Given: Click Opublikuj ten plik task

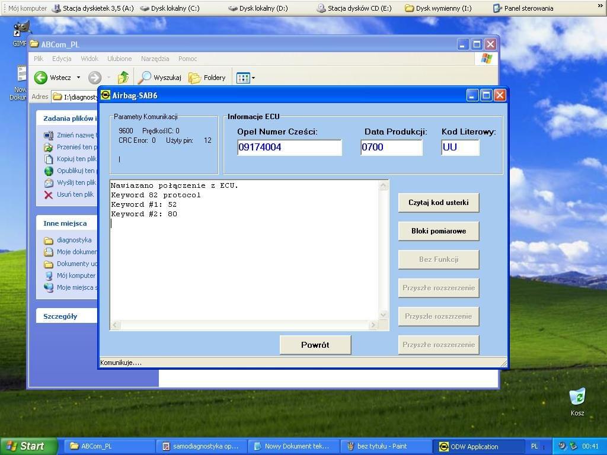Looking at the screenshot, I should tap(70, 171).
